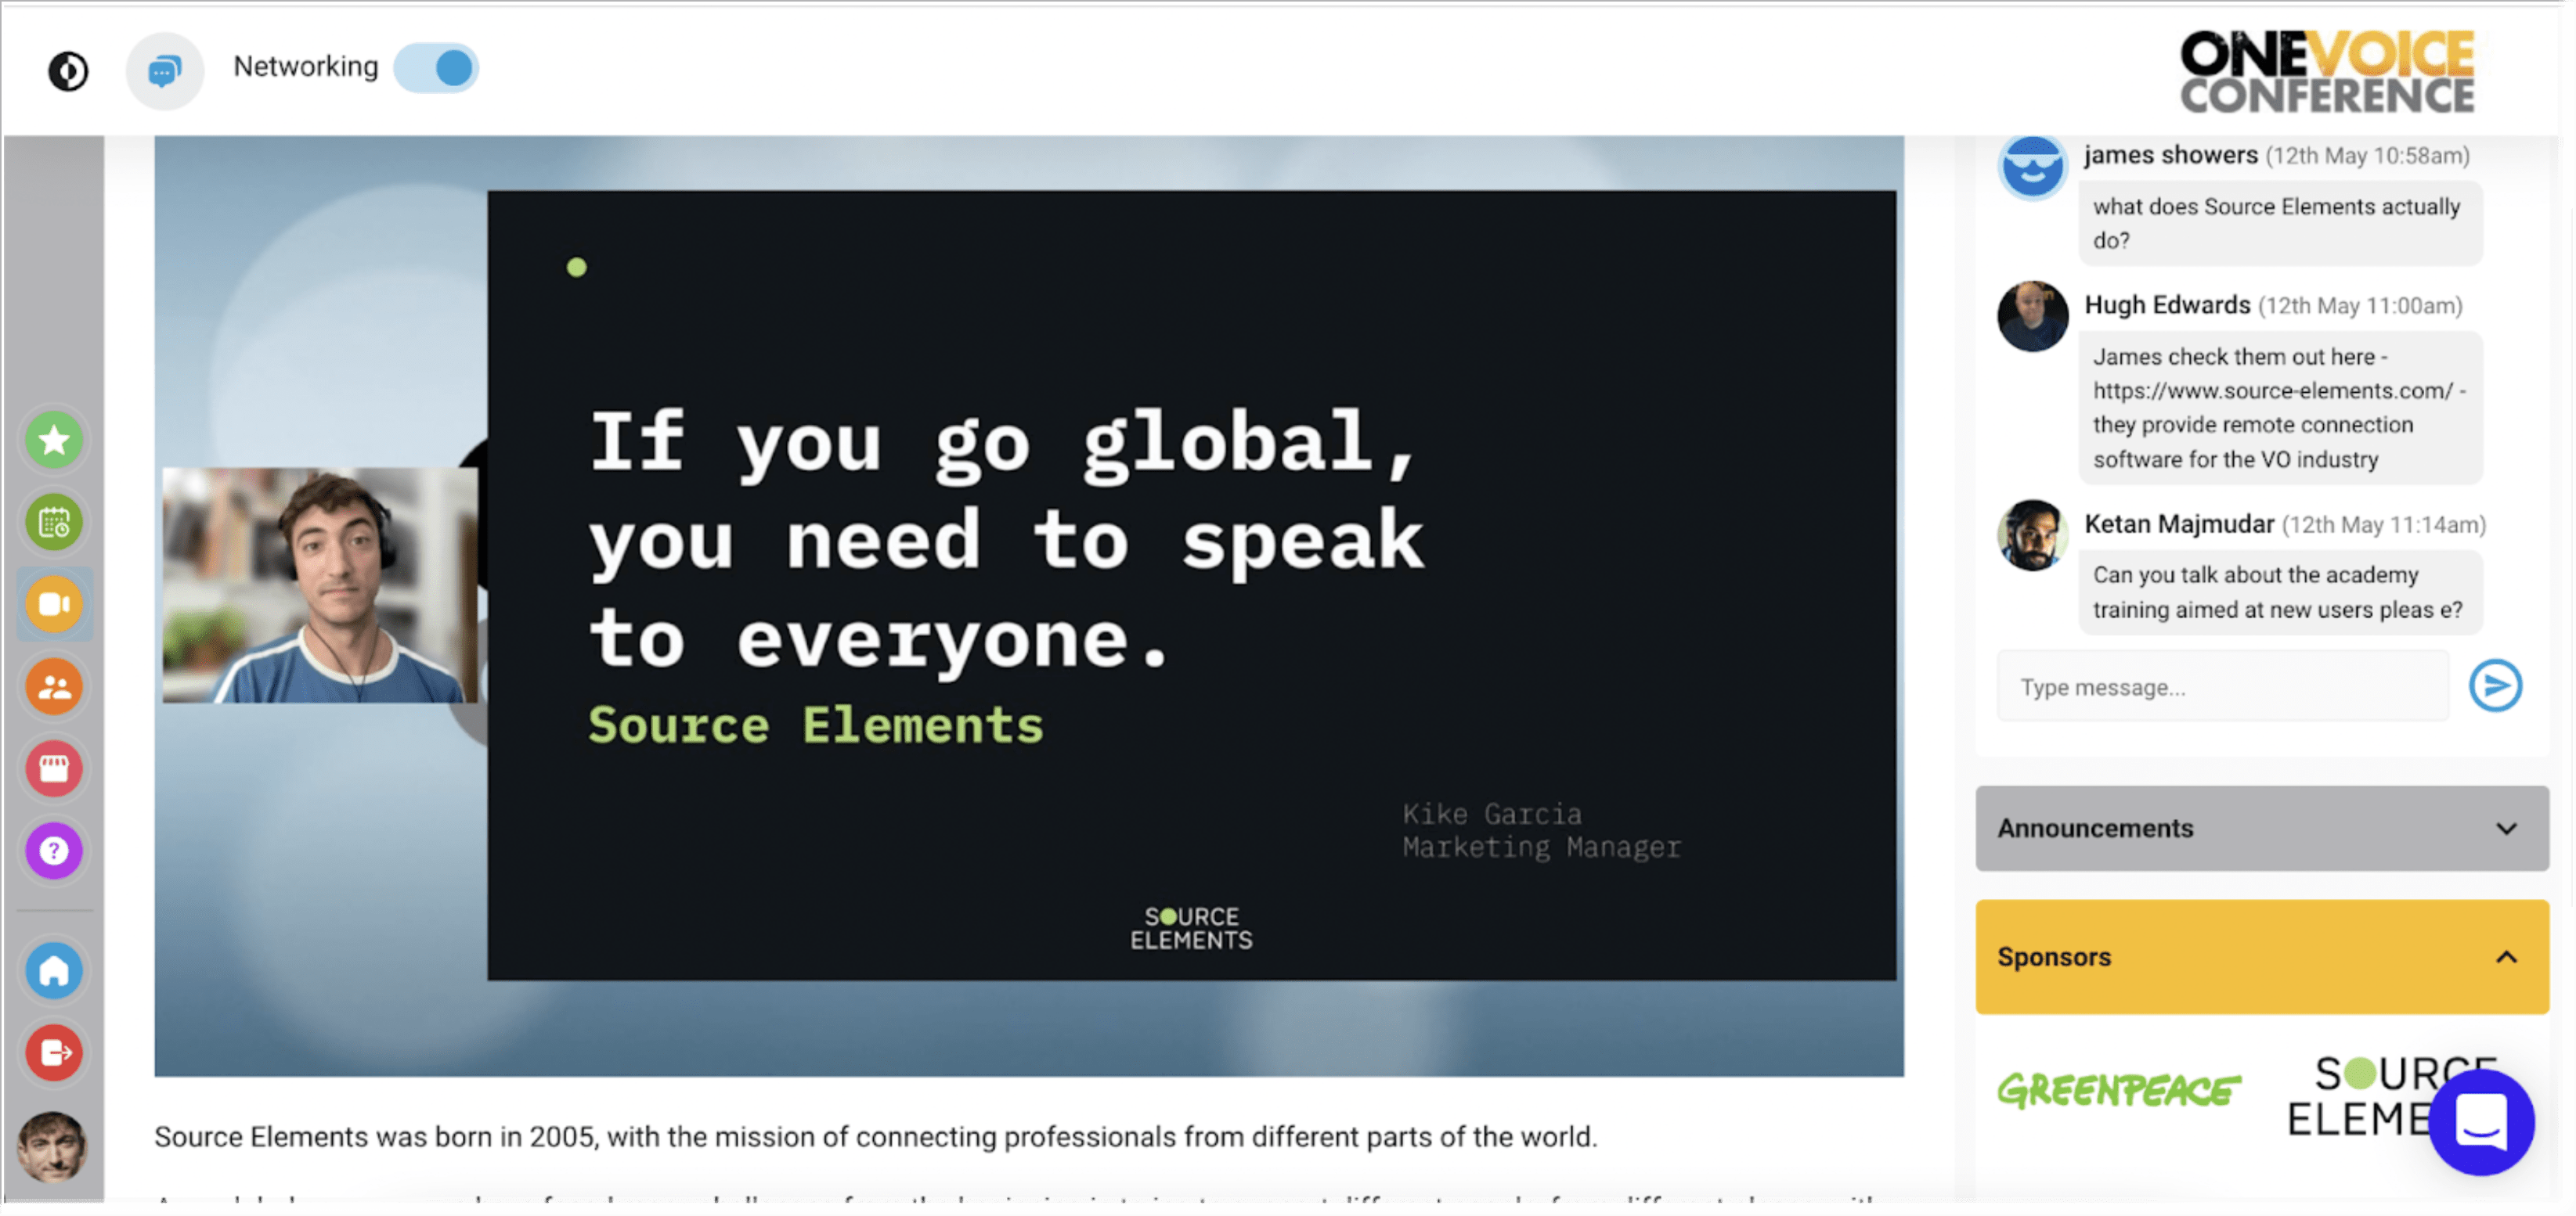This screenshot has width=2576, height=1216.
Task: Go to lobby with blue home icon
Action: point(54,970)
